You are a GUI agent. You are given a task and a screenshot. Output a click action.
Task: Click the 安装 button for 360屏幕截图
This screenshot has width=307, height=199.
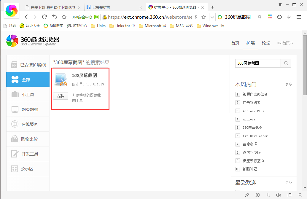click(x=61, y=96)
